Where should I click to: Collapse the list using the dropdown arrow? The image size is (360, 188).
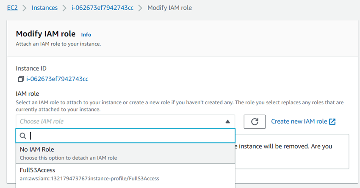tap(227, 122)
